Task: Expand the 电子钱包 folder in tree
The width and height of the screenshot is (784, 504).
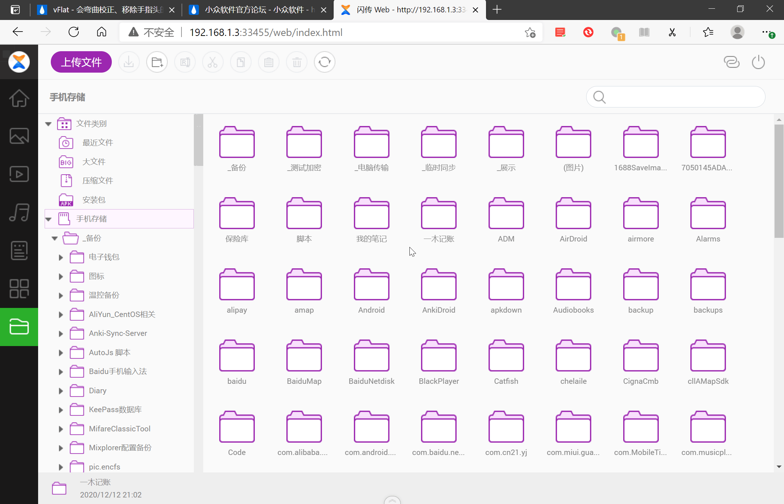Action: click(x=61, y=257)
